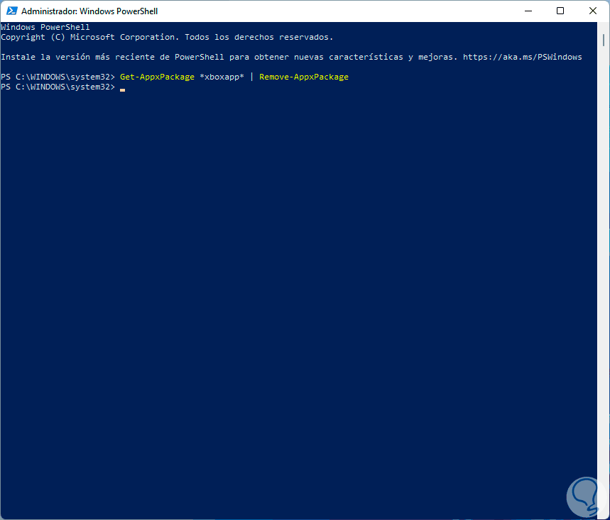The width and height of the screenshot is (610, 520).
Task: Maximize the PowerShell window
Action: [x=560, y=11]
